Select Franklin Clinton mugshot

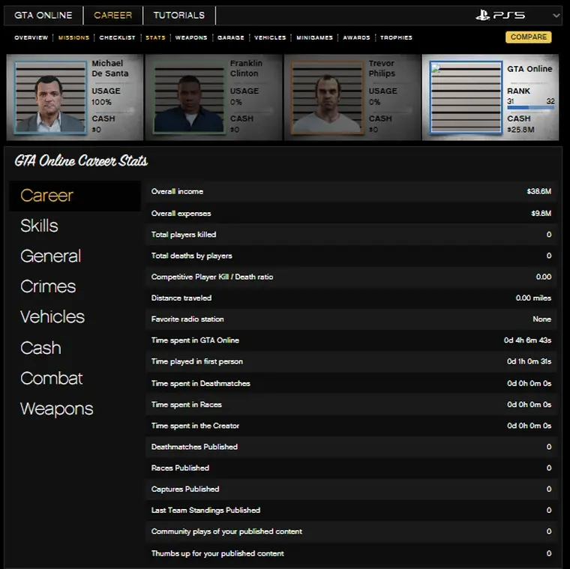[x=189, y=97]
